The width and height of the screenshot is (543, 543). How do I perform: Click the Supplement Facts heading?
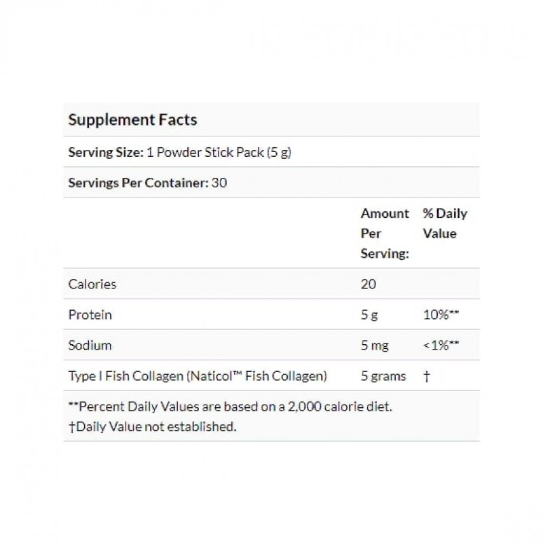pos(132,120)
